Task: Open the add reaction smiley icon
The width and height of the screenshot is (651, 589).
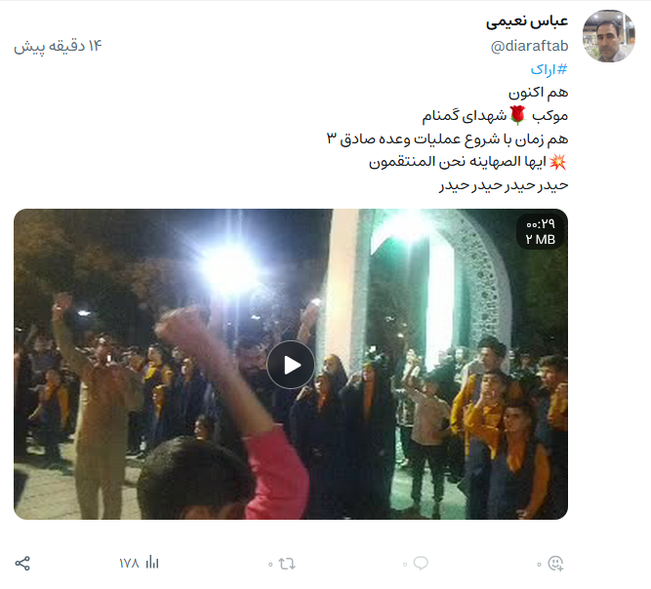Action: point(555,564)
